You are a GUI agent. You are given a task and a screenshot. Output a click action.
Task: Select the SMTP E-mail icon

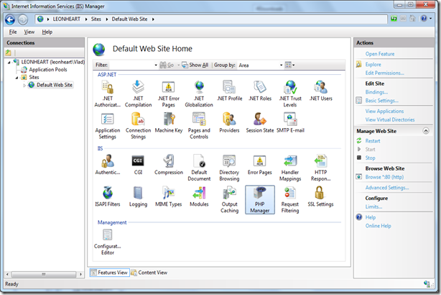point(290,122)
